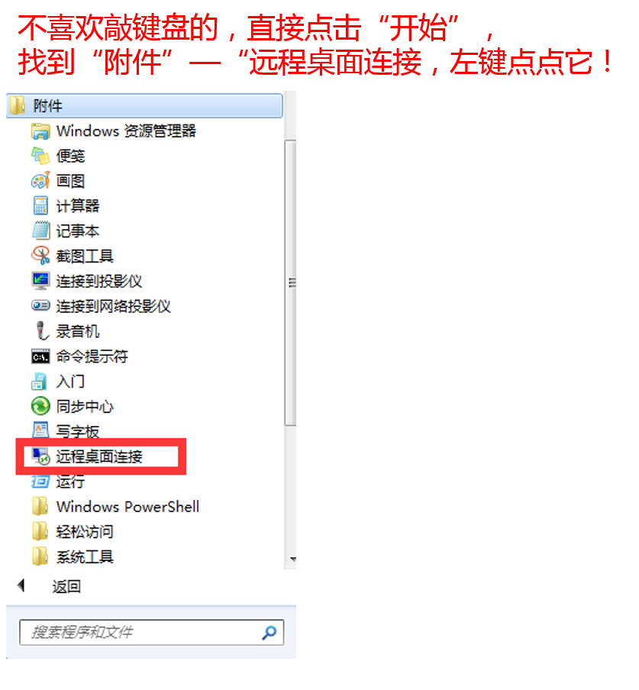This screenshot has height=690, width=639.
Task: Open the 录音机 microphone icon
Action: point(42,331)
